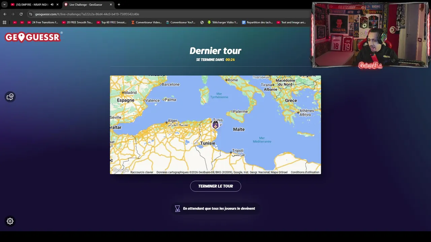Click the browser forward arrow
431x242 pixels.
(13, 14)
